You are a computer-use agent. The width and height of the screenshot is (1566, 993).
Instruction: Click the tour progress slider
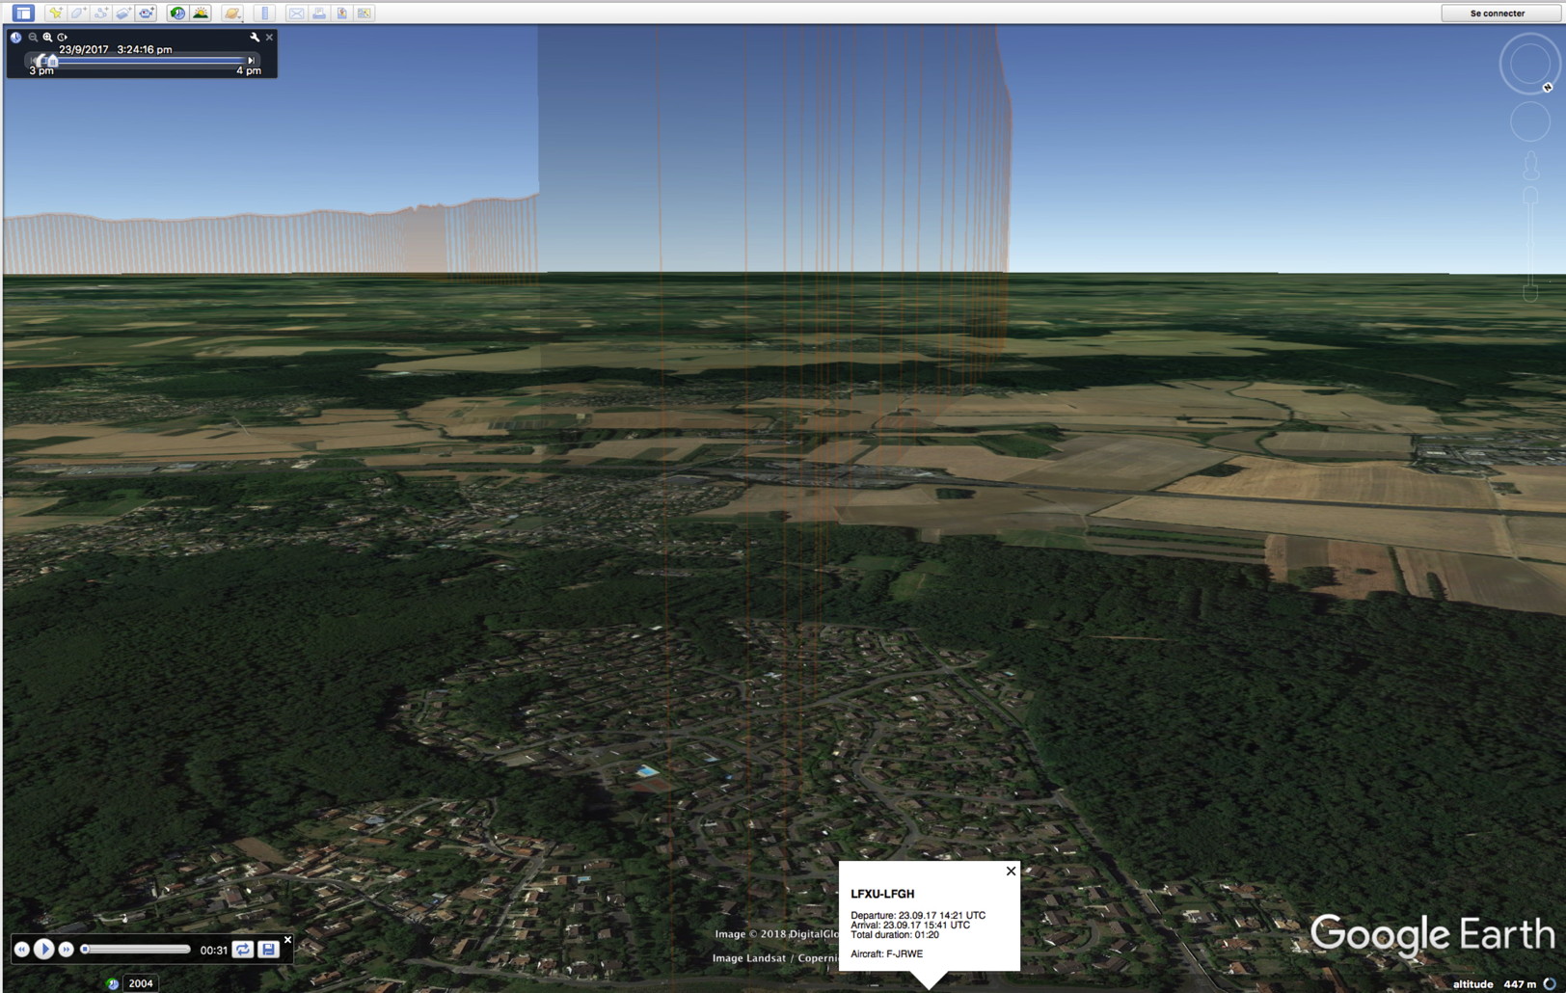[135, 950]
